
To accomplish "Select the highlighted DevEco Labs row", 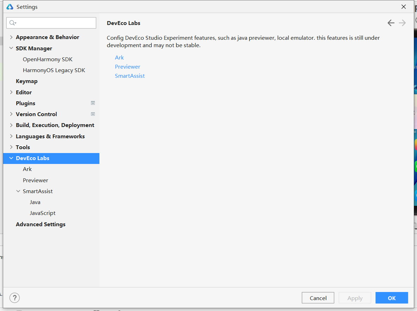I will click(x=51, y=158).
